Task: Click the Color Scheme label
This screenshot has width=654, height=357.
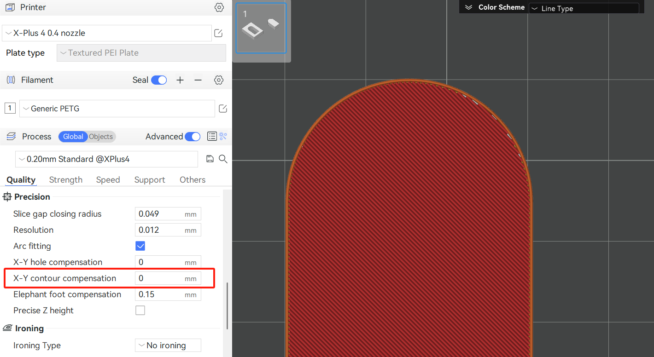Action: tap(502, 7)
